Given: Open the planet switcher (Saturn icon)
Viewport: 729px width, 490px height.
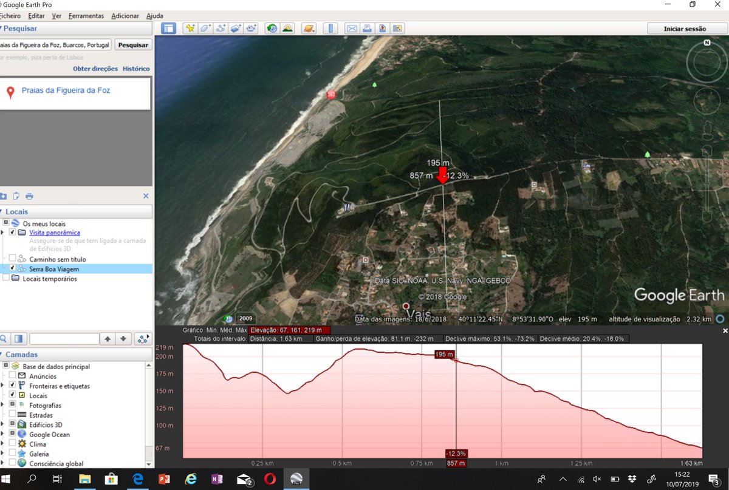Looking at the screenshot, I should (x=309, y=28).
